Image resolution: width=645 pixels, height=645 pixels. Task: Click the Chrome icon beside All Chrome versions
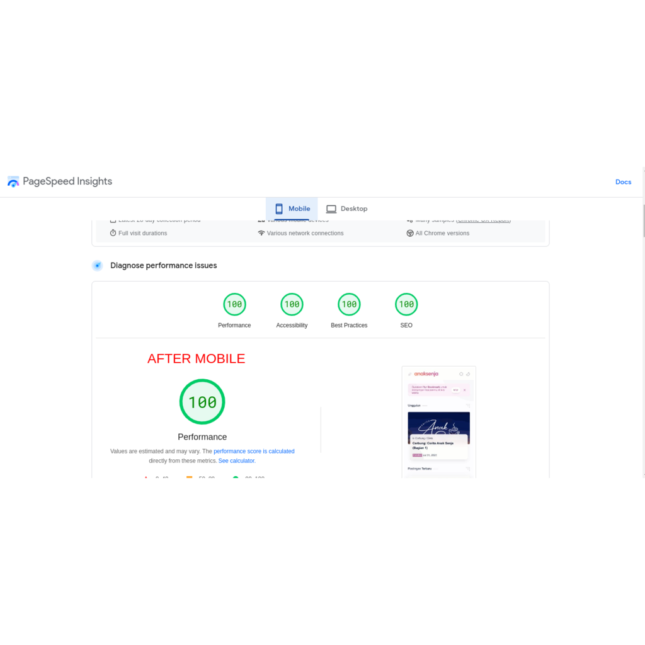point(410,233)
